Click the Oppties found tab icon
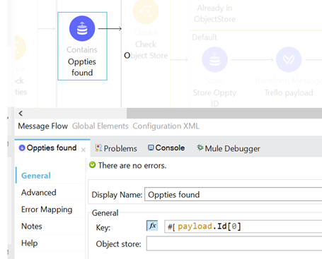Screen dimensions: 322x259 point(22,148)
